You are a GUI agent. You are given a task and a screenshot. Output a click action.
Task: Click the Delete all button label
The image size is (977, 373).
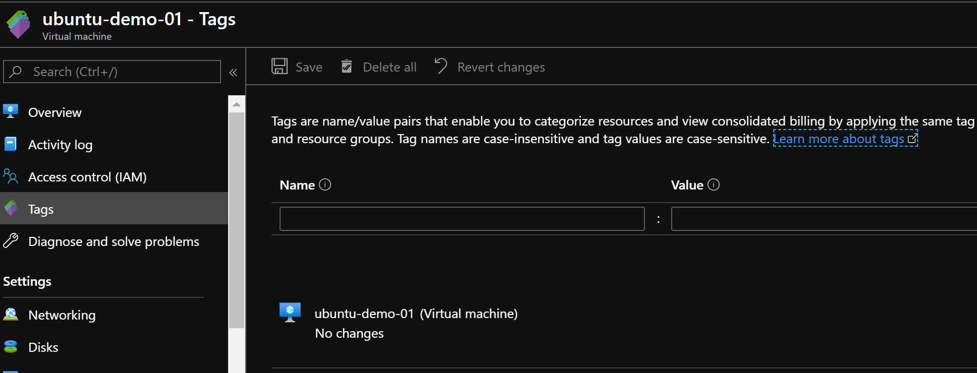tap(390, 67)
